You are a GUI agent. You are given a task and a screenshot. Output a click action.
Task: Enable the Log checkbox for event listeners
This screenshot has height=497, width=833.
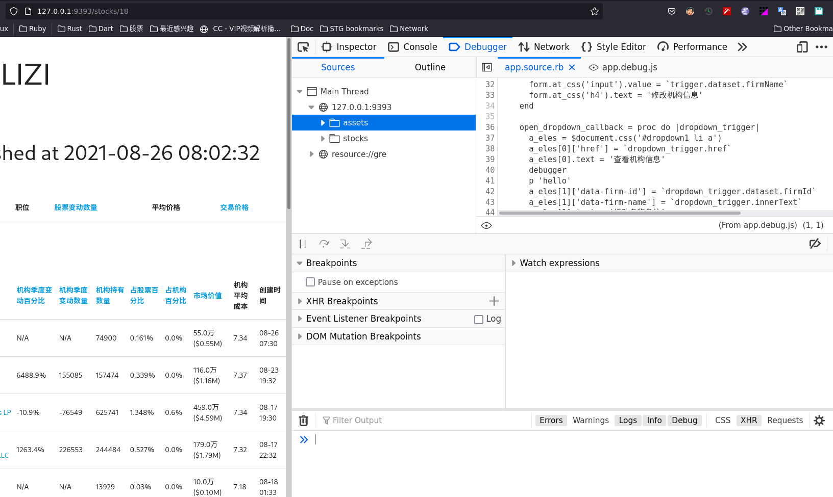479,320
